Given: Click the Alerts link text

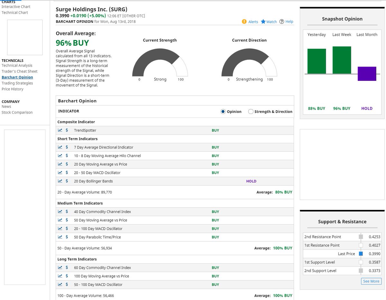Looking at the screenshot, I should tap(253, 22).
